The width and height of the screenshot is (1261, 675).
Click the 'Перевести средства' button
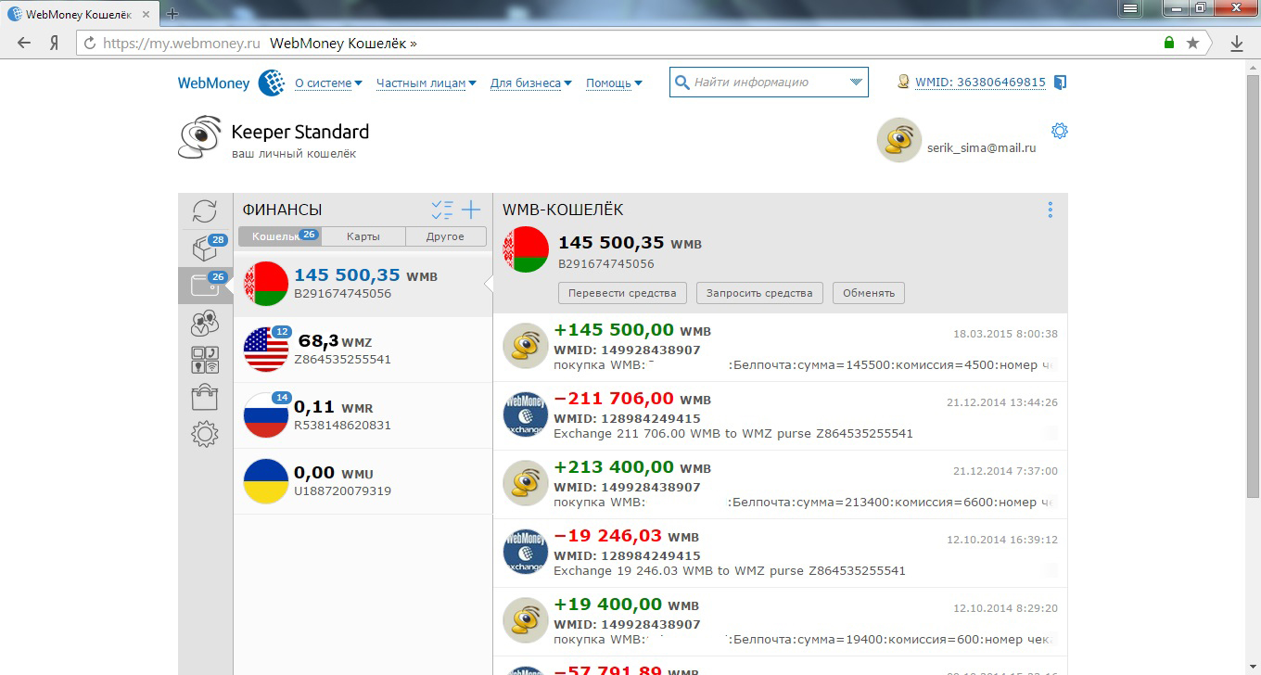[x=622, y=293]
